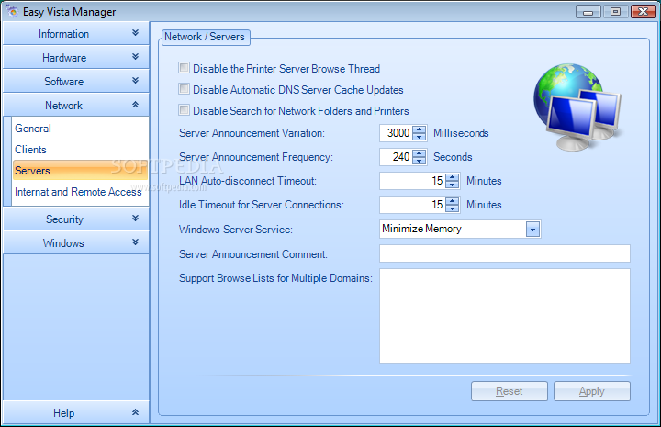Focus the Server Announcement Variation field

[396, 133]
